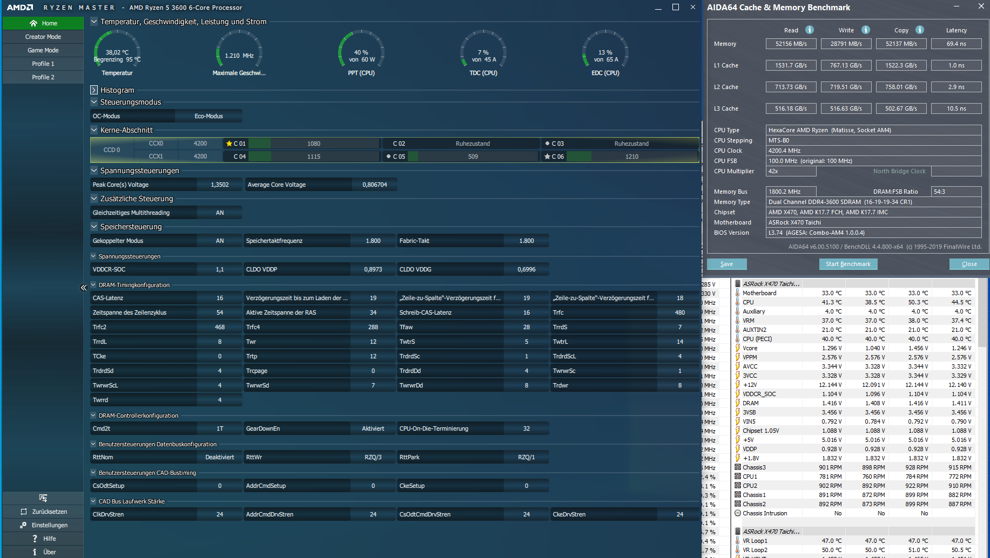Open Einstellungen via the gears icon
The width and height of the screenshot is (990, 558).
(23, 525)
